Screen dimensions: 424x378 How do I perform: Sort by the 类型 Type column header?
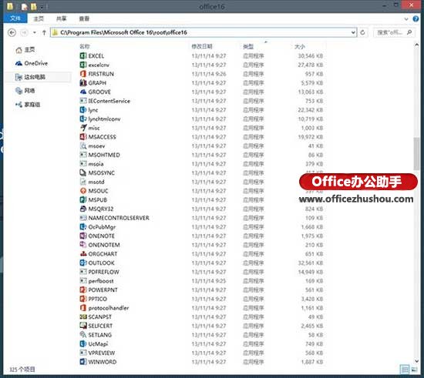[248, 46]
